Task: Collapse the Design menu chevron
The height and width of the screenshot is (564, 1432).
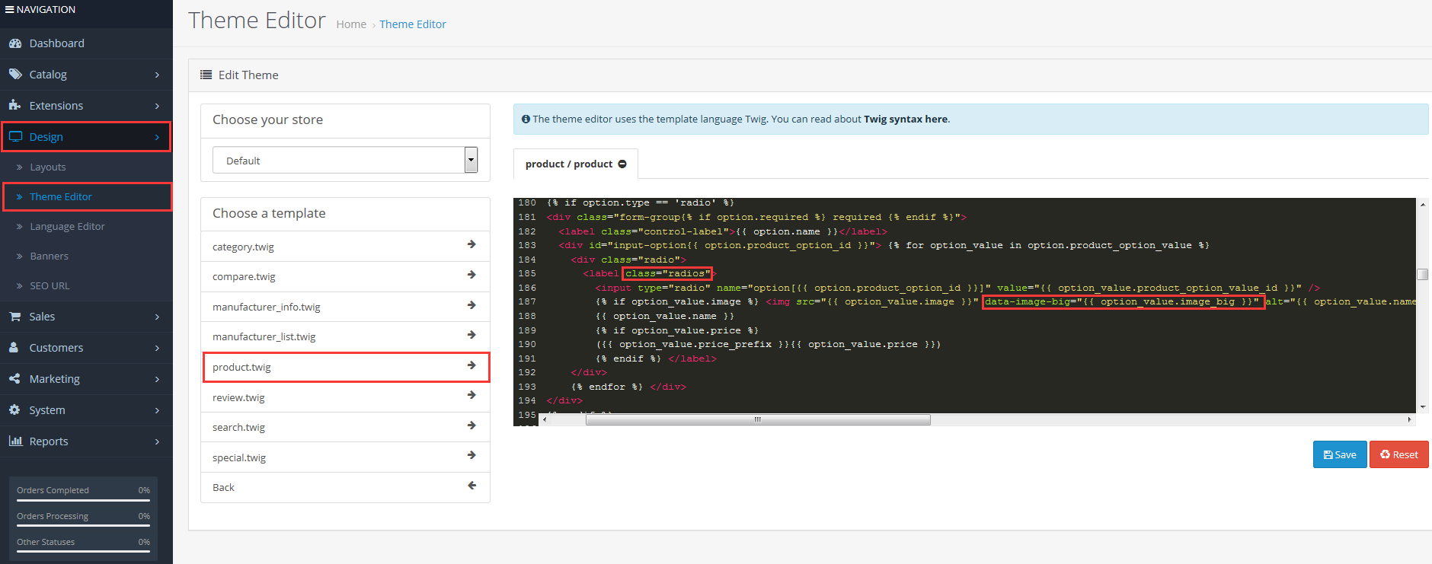Action: 157,137
